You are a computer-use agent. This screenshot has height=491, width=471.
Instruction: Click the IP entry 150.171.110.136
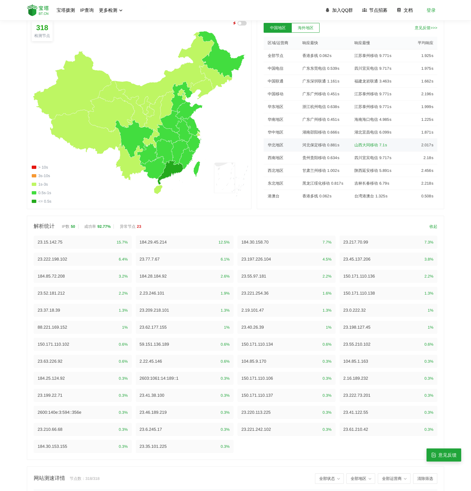click(388, 276)
